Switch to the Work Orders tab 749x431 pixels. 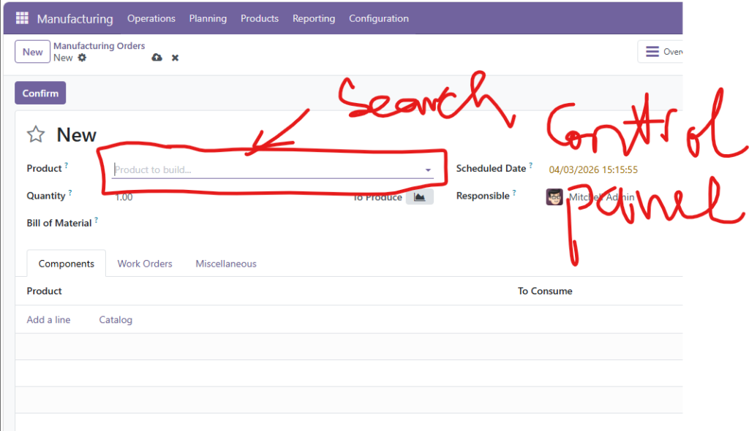(x=145, y=264)
